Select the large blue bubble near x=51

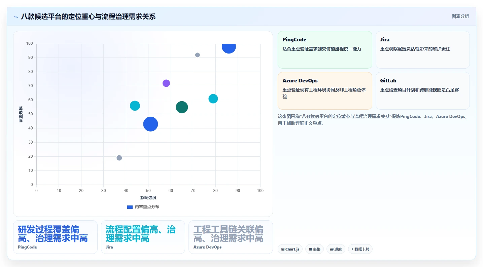tap(150, 124)
